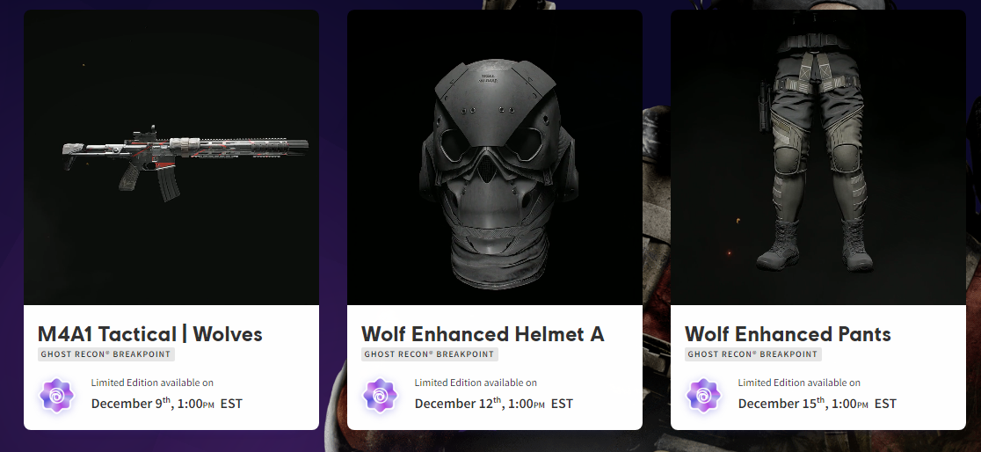
Task: Click "Limited Edition available on" on the M4A1 card
Action: click(x=152, y=383)
